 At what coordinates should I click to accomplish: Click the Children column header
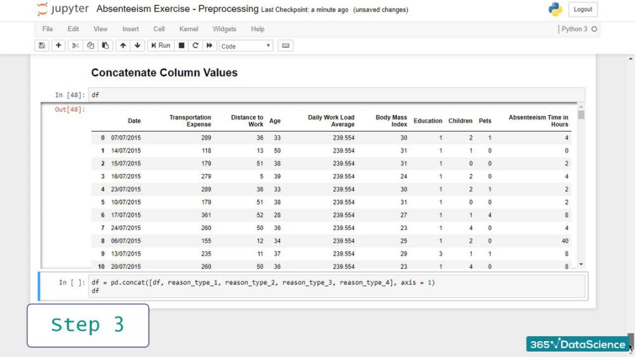pyautogui.click(x=460, y=121)
